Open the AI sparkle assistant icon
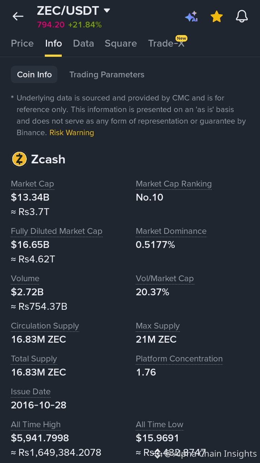The width and height of the screenshot is (260, 463). (191, 17)
